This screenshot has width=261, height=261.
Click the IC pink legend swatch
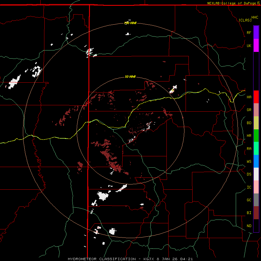pyautogui.click(x=256, y=187)
